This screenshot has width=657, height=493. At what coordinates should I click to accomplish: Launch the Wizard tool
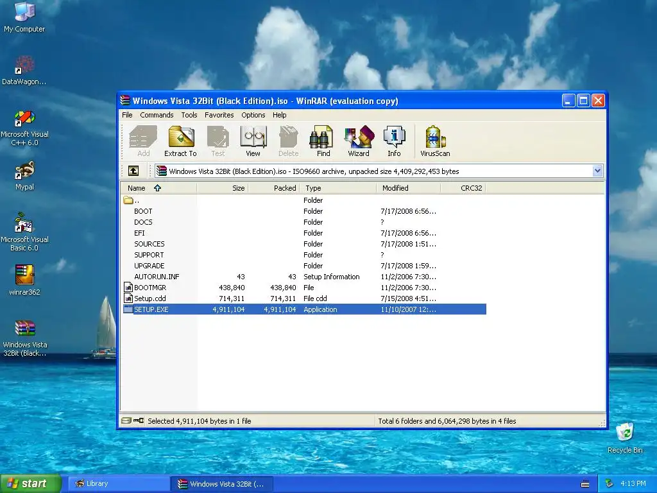click(359, 141)
